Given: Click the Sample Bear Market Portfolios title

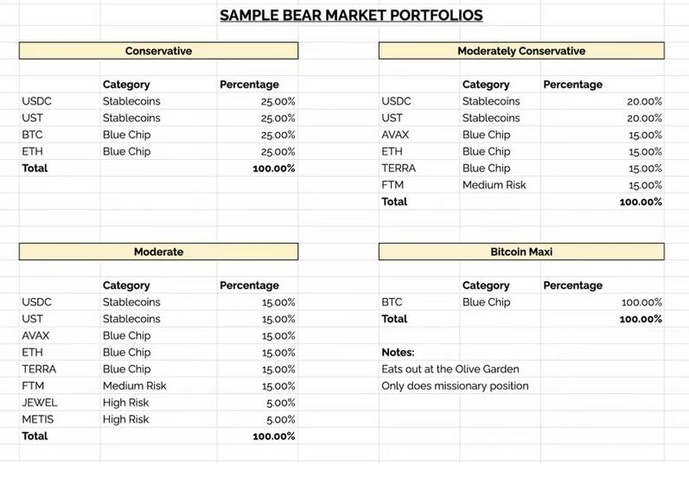Looking at the screenshot, I should (x=350, y=16).
